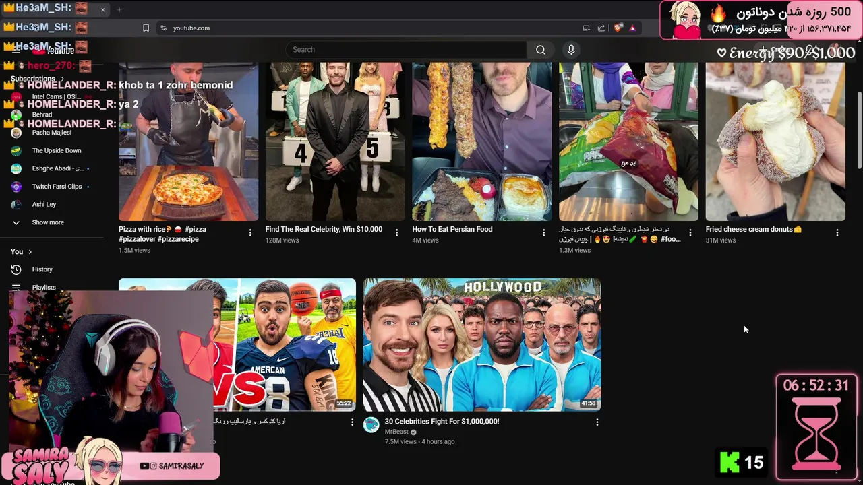Open options for '30 Celebrities Fight' video
This screenshot has height=485, width=863.
click(x=597, y=422)
